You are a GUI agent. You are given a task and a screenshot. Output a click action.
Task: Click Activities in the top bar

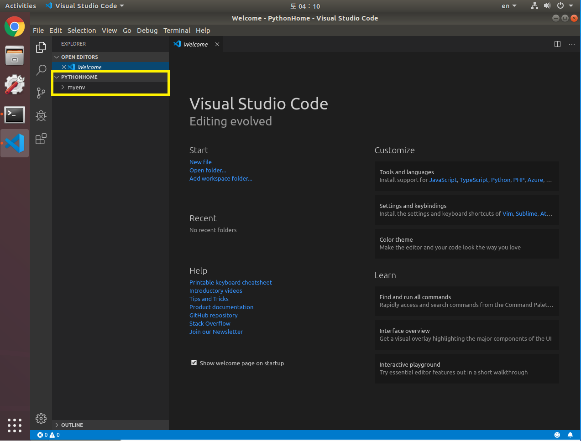21,6
